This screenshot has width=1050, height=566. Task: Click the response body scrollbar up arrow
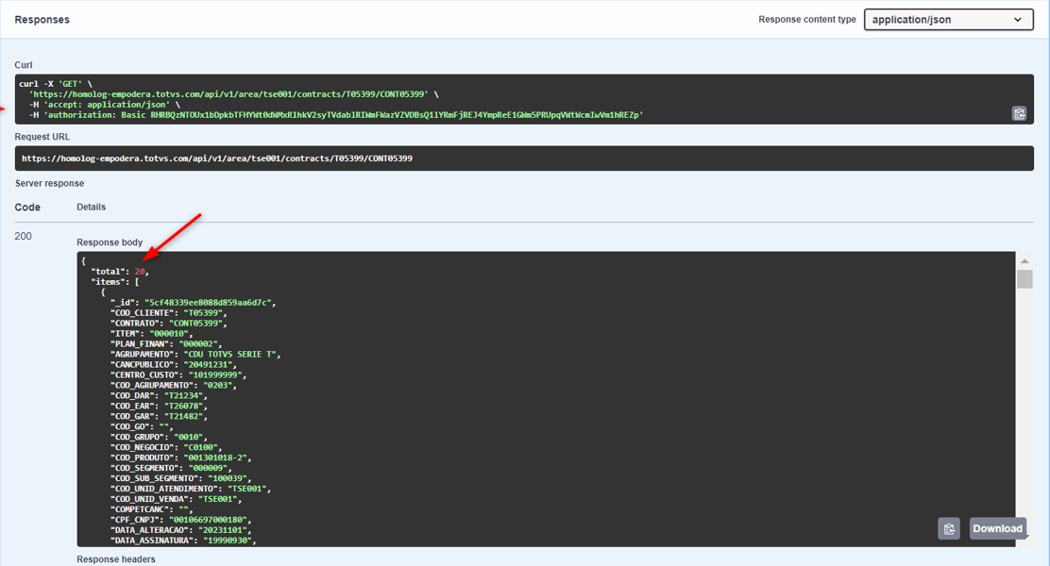pos(1025,261)
